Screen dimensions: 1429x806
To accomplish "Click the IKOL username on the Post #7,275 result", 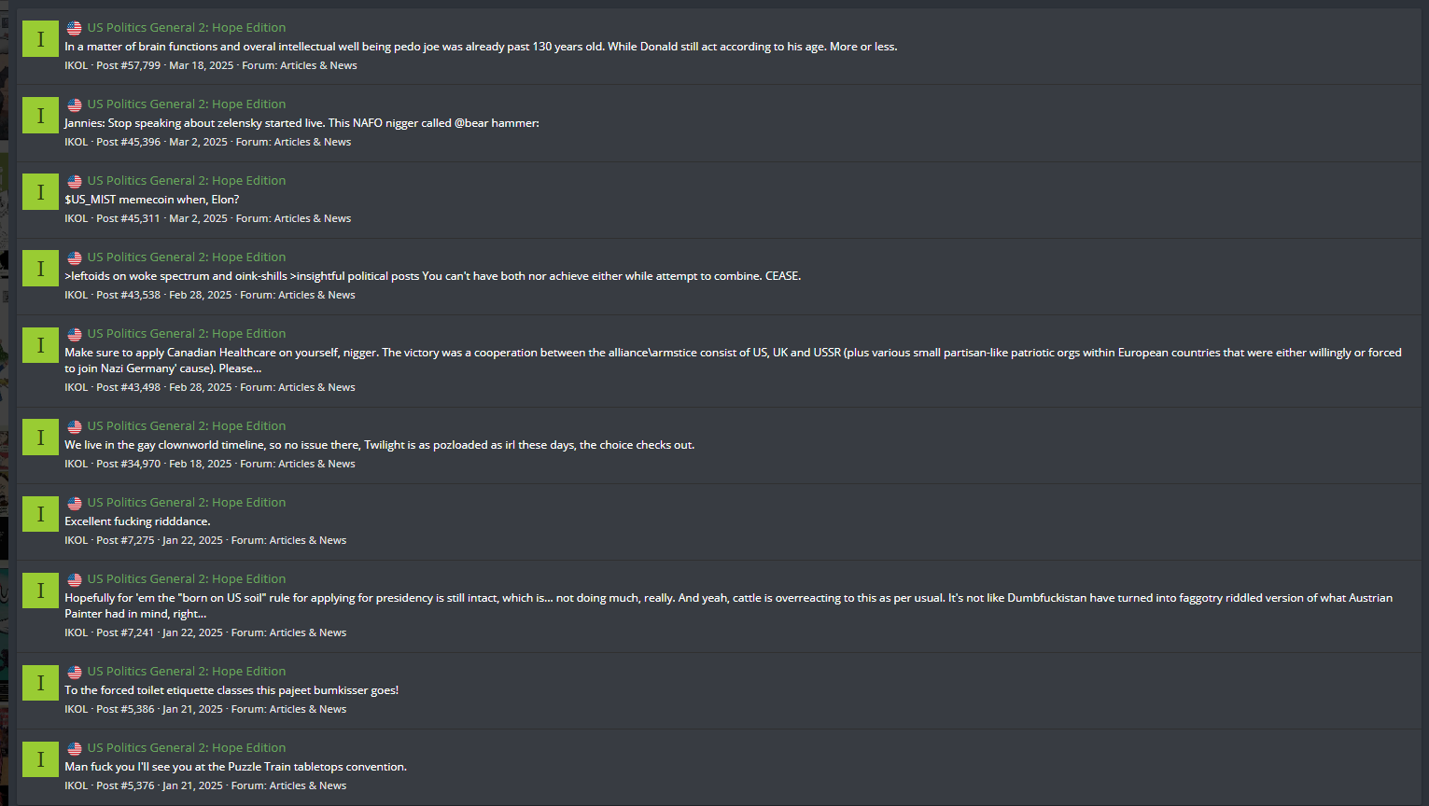I will click(x=76, y=540).
